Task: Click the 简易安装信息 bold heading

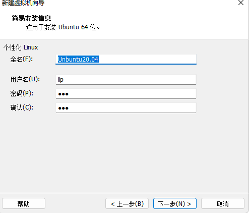Action: (x=31, y=18)
